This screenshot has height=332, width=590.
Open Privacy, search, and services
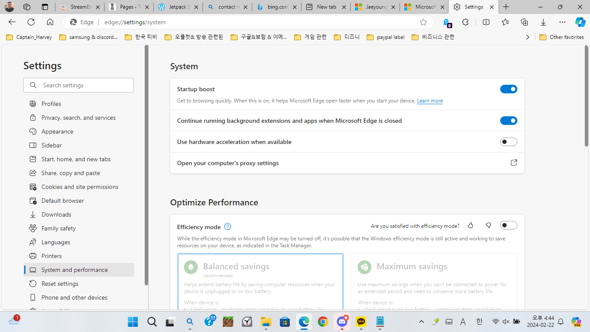[x=79, y=118]
